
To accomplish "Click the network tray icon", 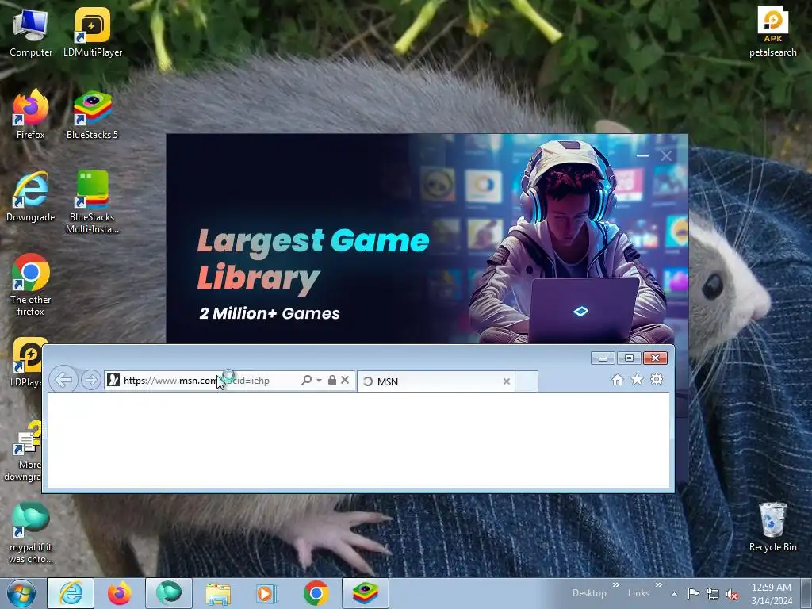I will [x=713, y=595].
